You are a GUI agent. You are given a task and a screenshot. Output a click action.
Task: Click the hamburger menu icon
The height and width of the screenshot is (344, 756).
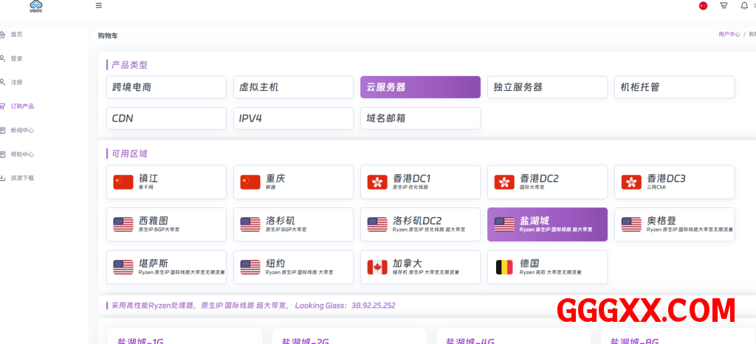click(99, 6)
